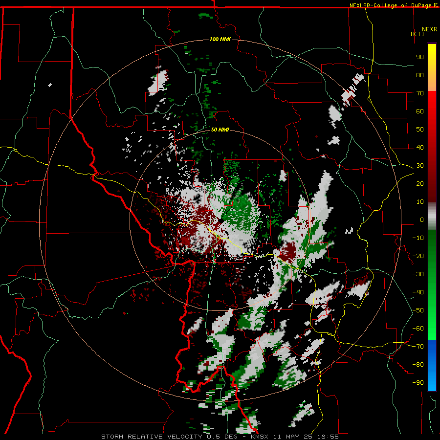Click the Storm Relative Velocity caption text
Viewport: 440px width, 440px height.
(220, 437)
